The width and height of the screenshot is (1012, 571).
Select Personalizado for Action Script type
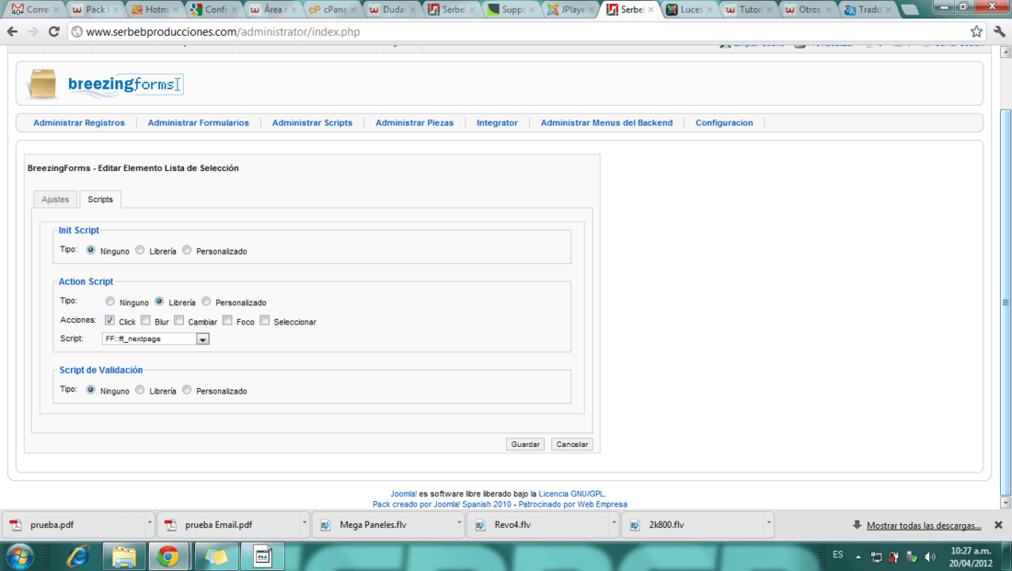click(206, 302)
